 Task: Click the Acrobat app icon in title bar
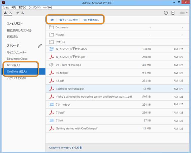(3, 3)
